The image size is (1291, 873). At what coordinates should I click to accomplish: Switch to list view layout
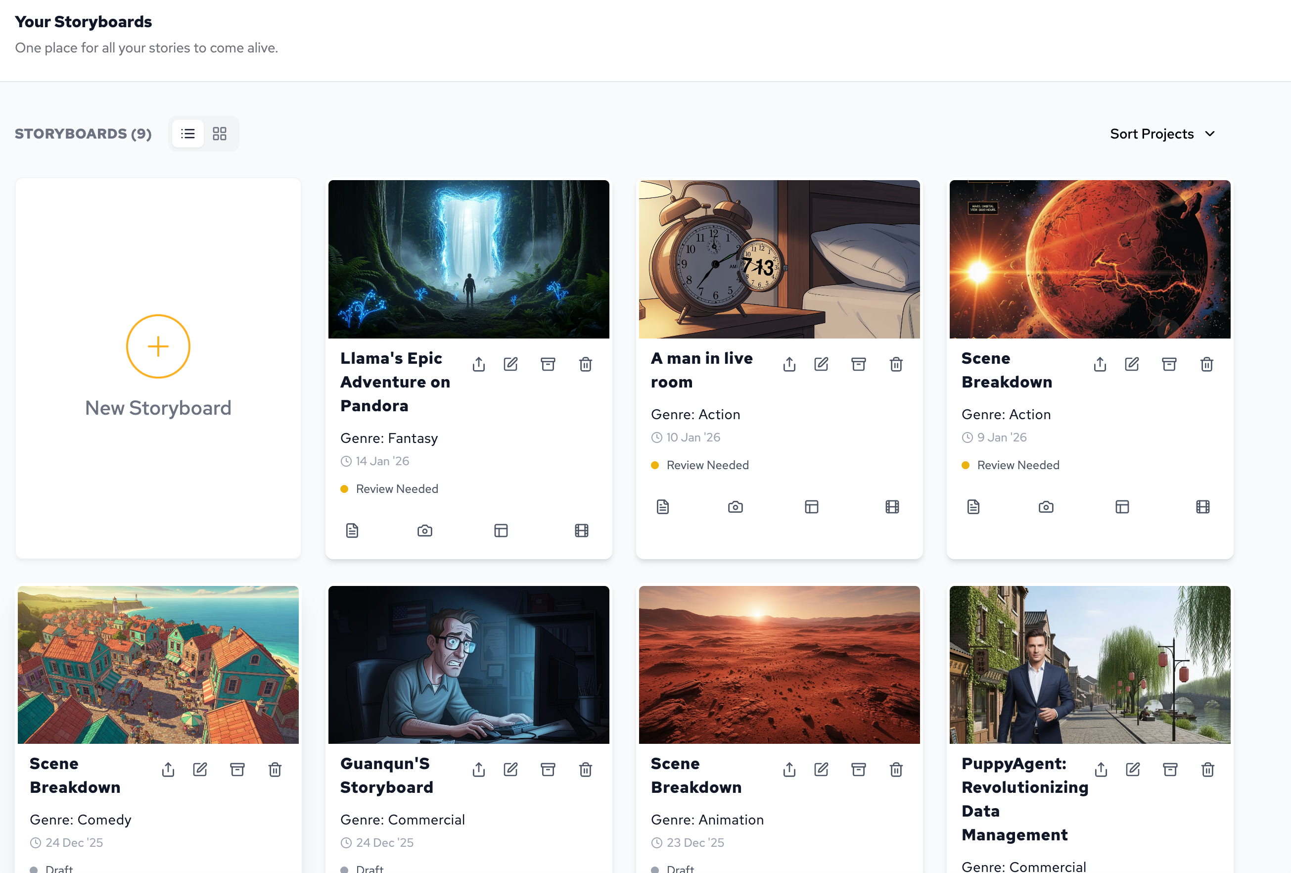[x=188, y=133]
